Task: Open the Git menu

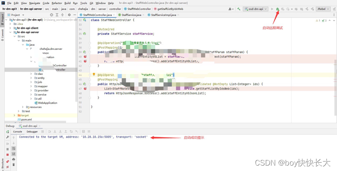Action: click(91, 3)
